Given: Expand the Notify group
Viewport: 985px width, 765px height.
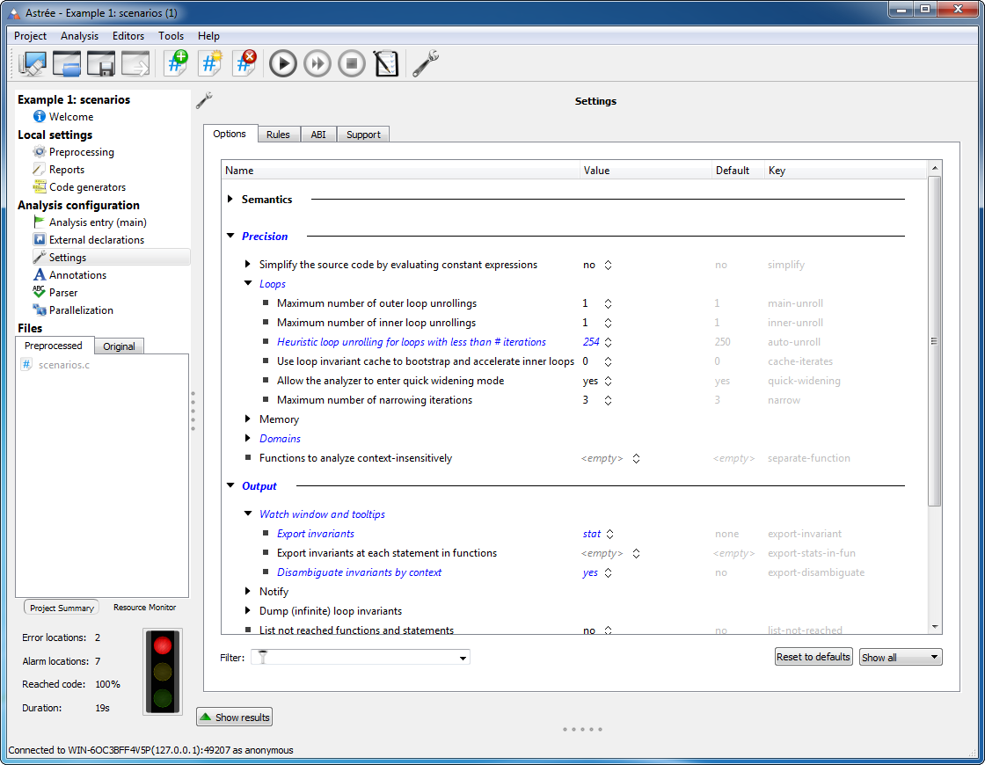Looking at the screenshot, I should point(247,592).
